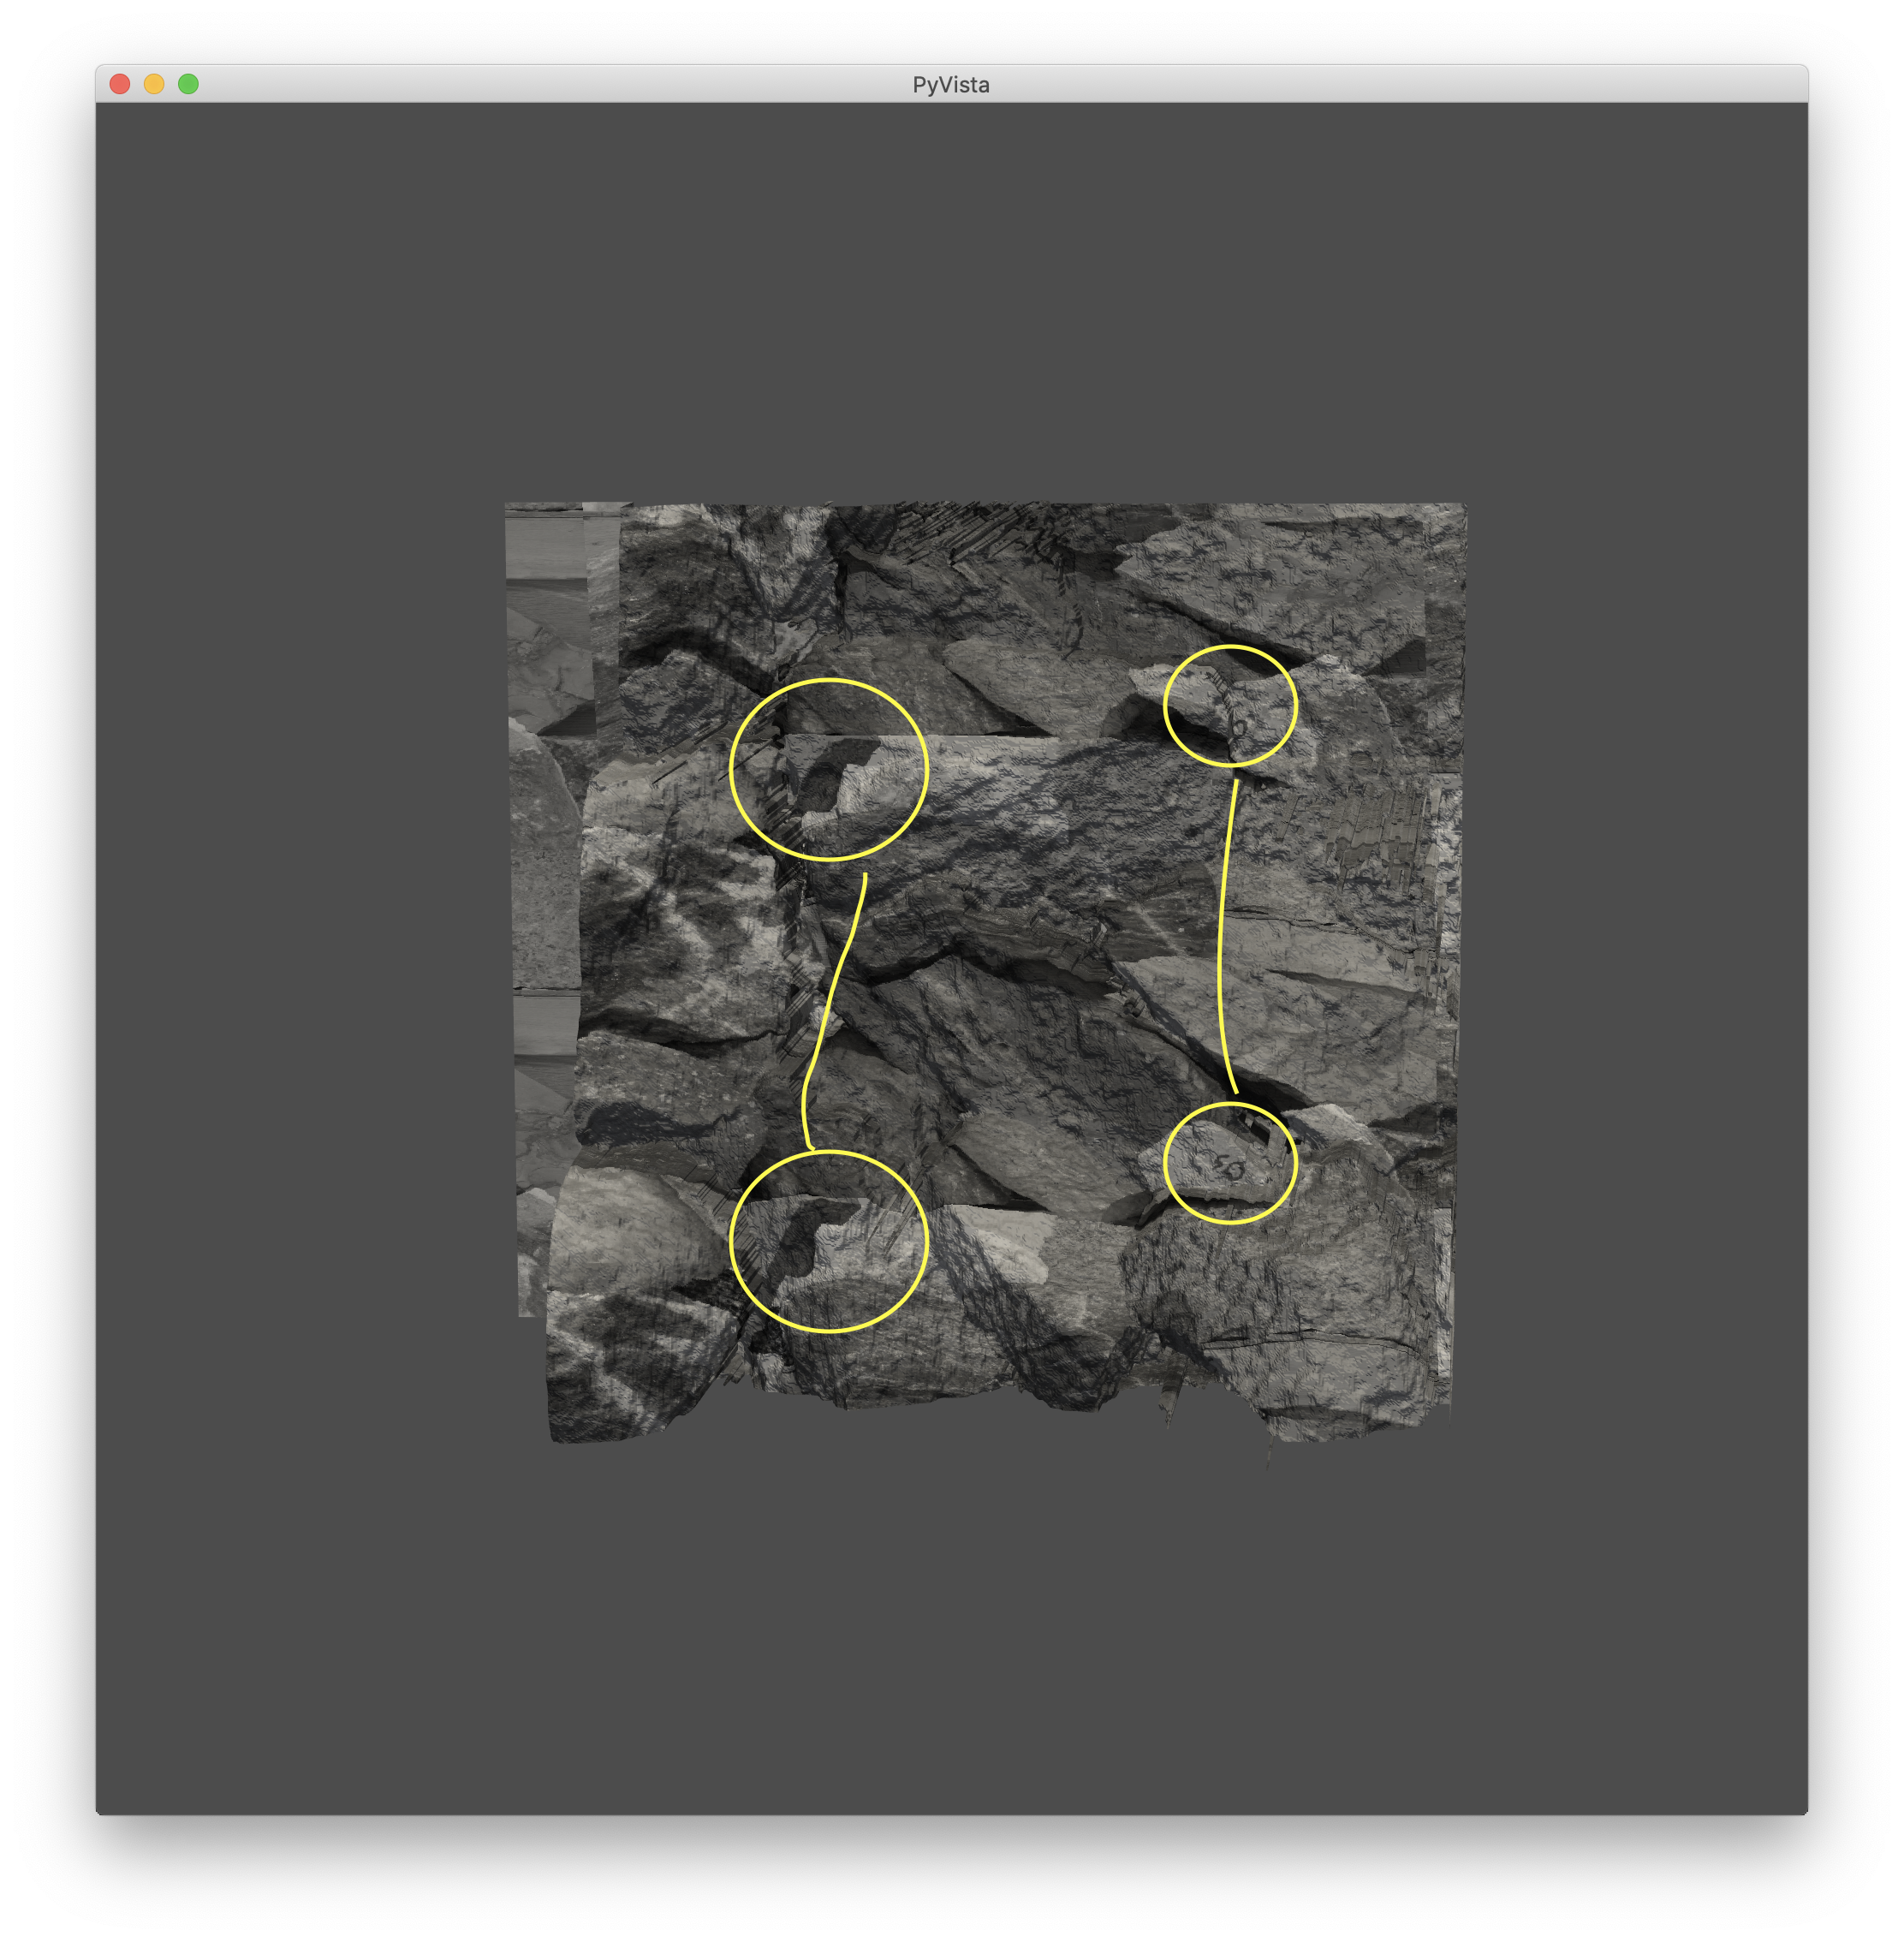This screenshot has width=1904, height=1942.
Task: Click the gray background right of the rock mesh
Action: tap(1640, 960)
